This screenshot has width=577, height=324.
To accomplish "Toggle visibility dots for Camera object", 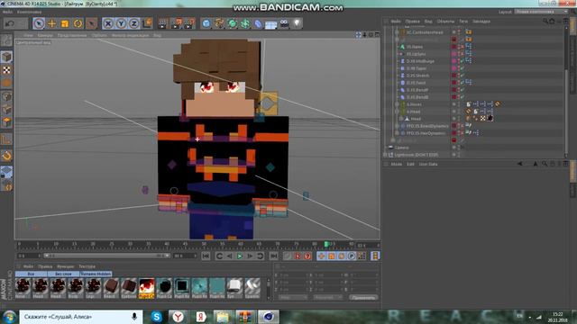I will [459, 148].
